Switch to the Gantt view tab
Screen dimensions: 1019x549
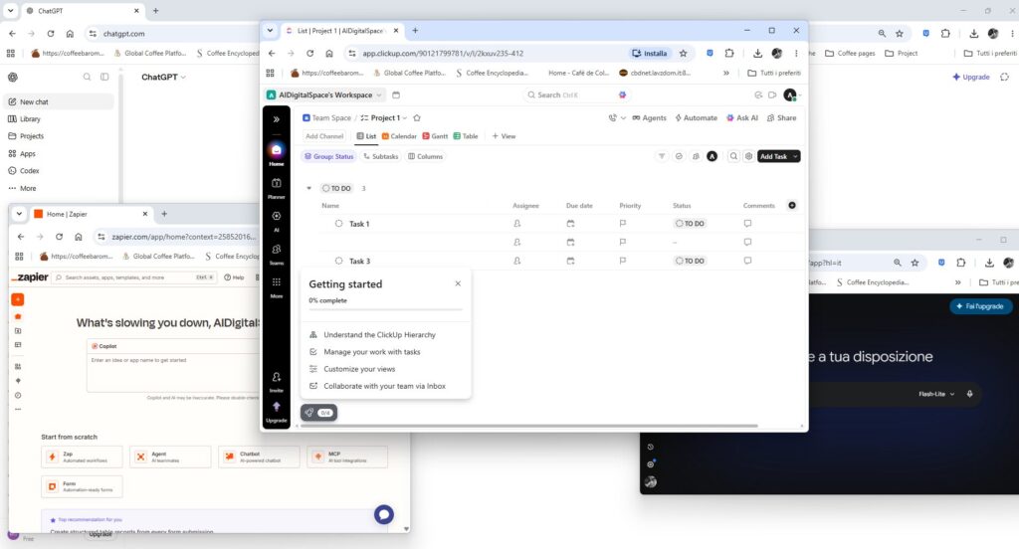point(435,136)
